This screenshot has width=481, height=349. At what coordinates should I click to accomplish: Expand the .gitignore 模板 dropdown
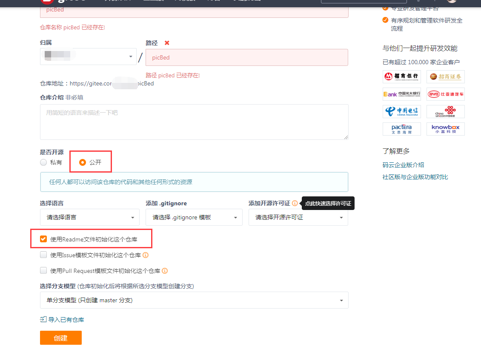194,217
